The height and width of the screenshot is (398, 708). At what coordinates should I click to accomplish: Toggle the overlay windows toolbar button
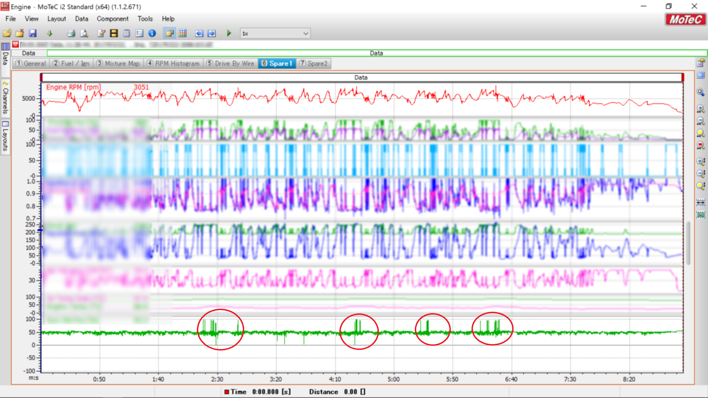[x=169, y=33]
